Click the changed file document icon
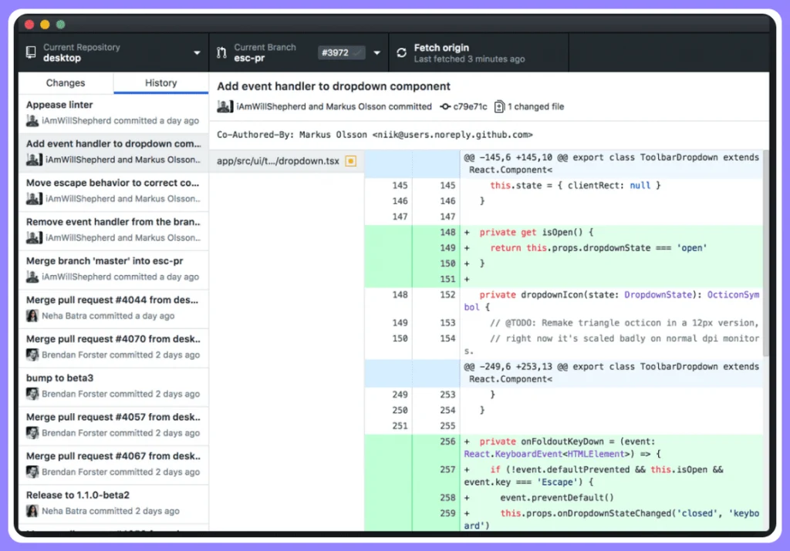Viewport: 790px width, 551px height. [499, 106]
